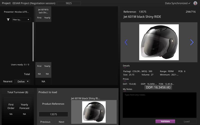Image resolution: width=200 pixels, height=125 pixels.
Task: Click into the My Notes text area
Action: pyautogui.click(x=159, y=105)
